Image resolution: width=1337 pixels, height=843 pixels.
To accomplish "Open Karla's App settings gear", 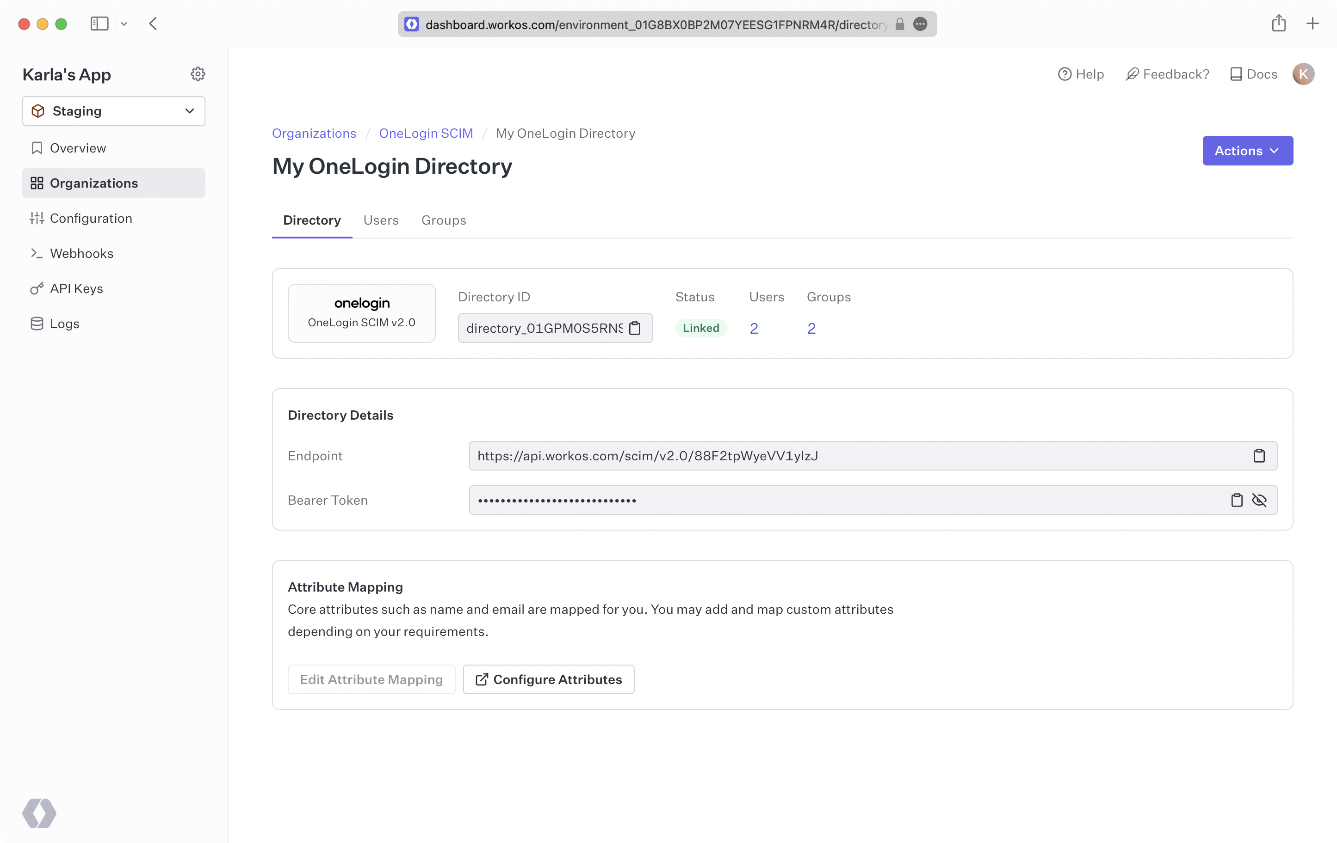I will pos(198,74).
